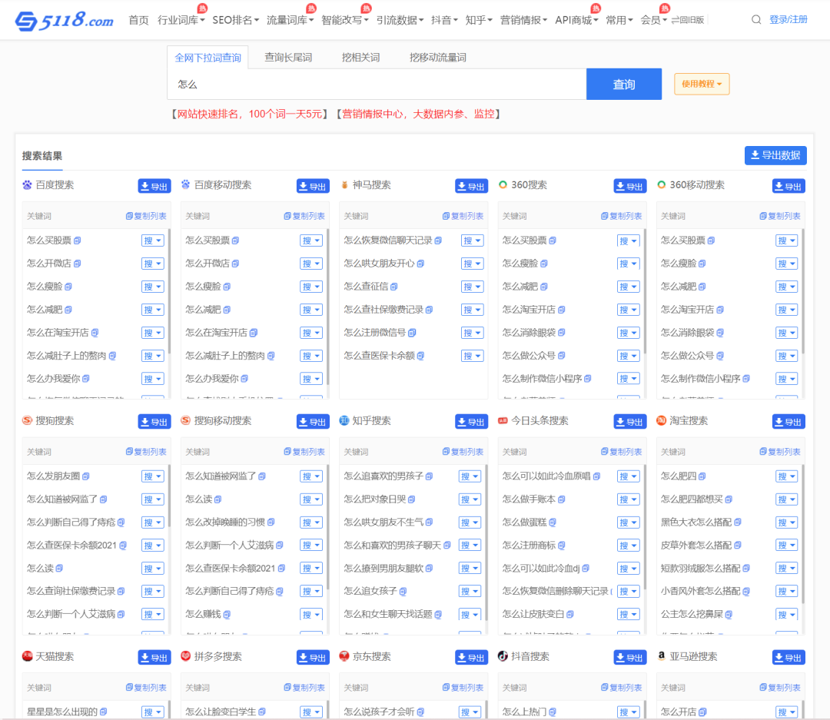Copy 知乎搜索 list via 复制列表
The height and width of the screenshot is (720, 830).
[x=463, y=452]
